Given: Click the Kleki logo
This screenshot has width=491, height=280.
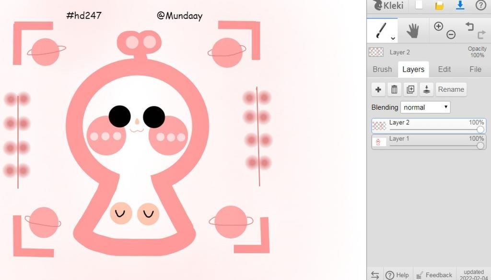Looking at the screenshot, I should point(388,5).
